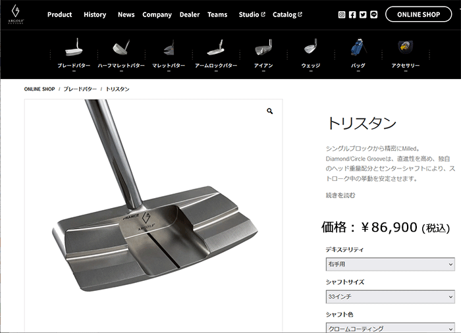
Task: Select the アクセサリー category icon
Action: point(406,47)
